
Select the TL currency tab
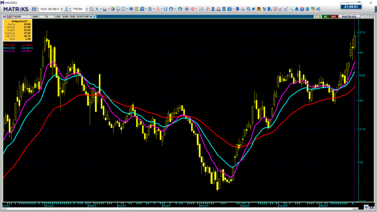click(x=46, y=17)
